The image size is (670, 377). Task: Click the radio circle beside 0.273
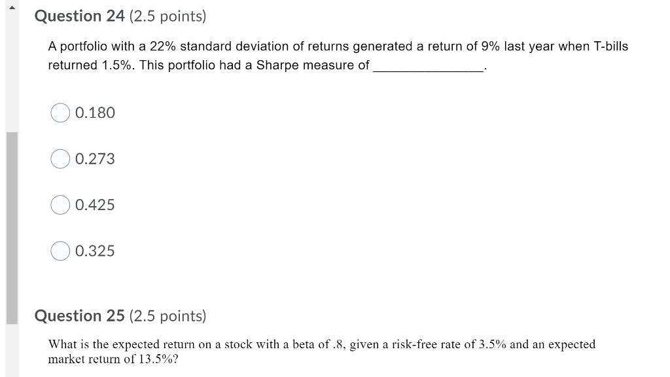[60, 158]
